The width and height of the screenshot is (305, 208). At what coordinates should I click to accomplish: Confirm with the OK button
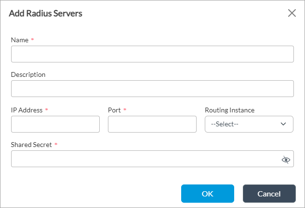tap(207, 194)
